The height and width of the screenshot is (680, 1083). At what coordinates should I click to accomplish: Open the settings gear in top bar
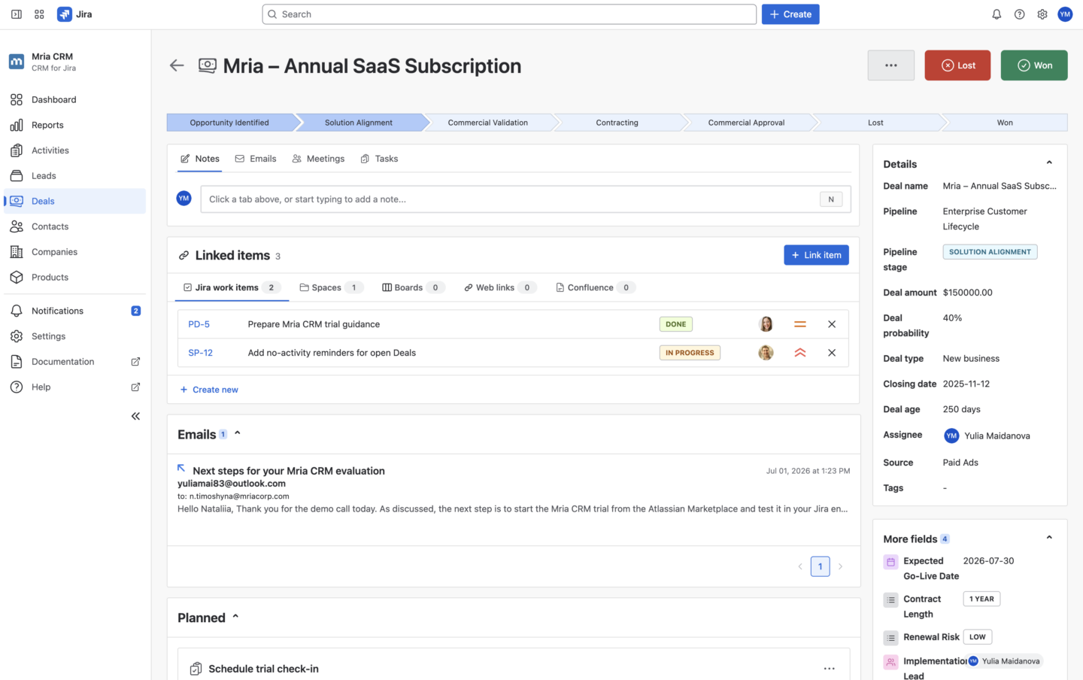(1042, 14)
